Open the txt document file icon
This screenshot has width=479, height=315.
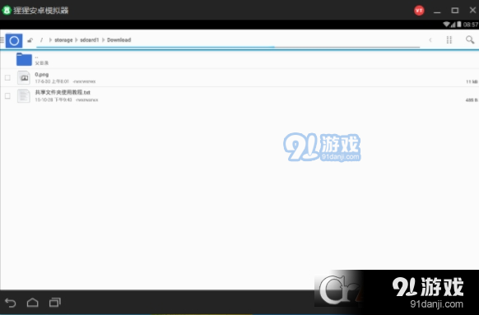tap(24, 96)
